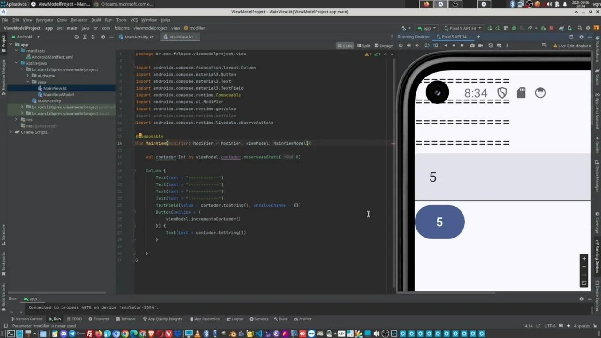The image size is (601, 338).
Task: Take a screenshot of the emulator screen
Action: [472, 46]
